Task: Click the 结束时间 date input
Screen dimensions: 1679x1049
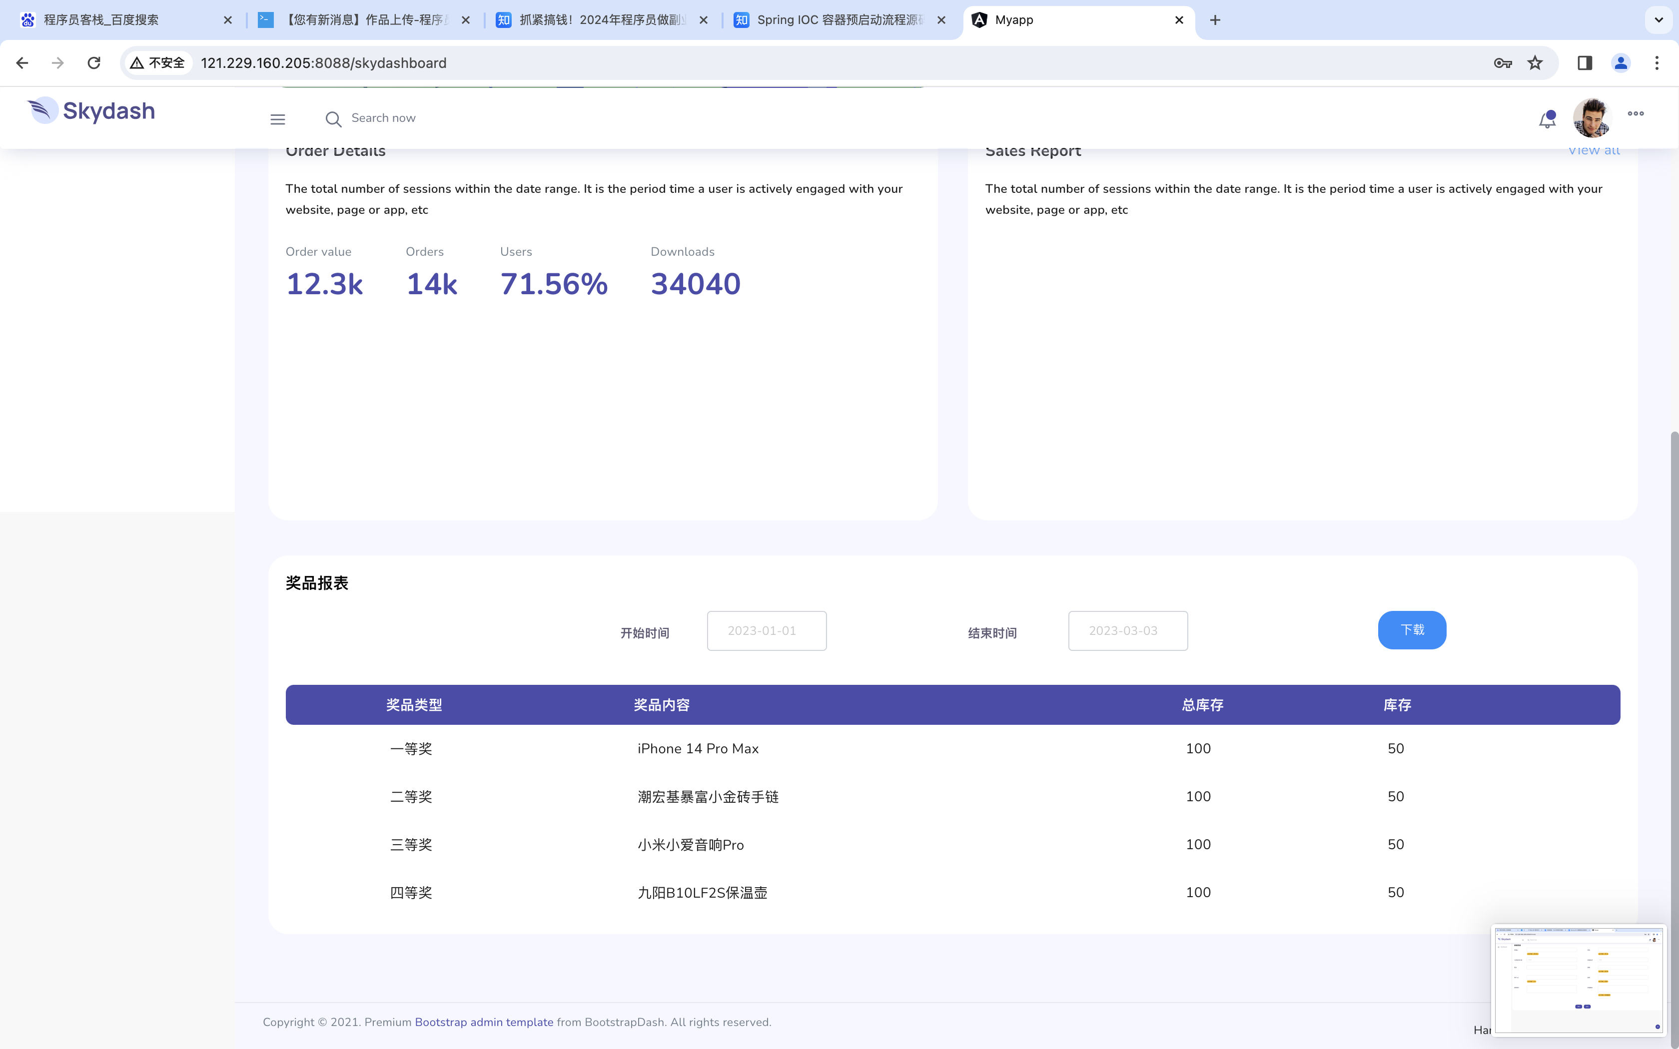Action: click(1127, 630)
